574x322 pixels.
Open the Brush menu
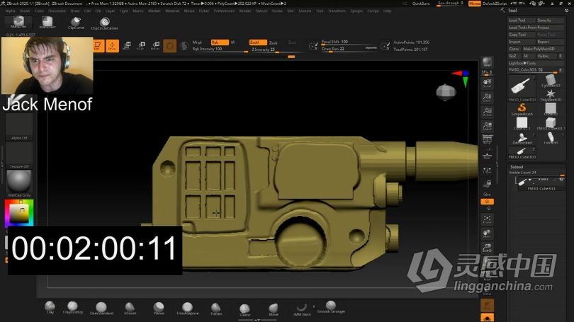click(x=25, y=11)
